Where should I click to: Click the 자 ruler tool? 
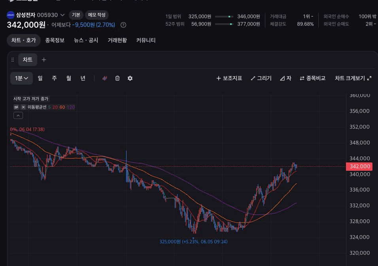pyautogui.click(x=285, y=78)
